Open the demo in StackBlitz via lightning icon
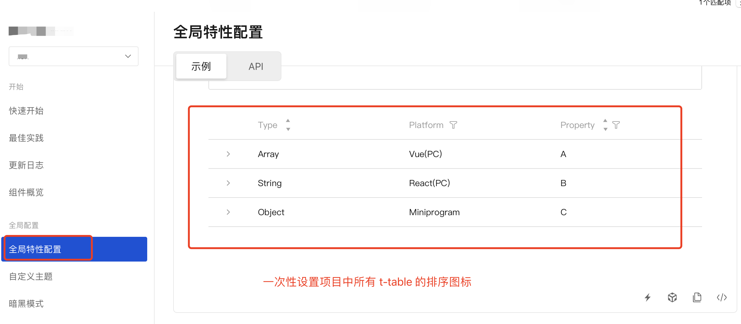The image size is (741, 324). (x=648, y=297)
